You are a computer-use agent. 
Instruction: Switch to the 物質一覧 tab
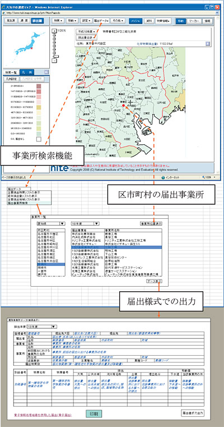point(12,72)
